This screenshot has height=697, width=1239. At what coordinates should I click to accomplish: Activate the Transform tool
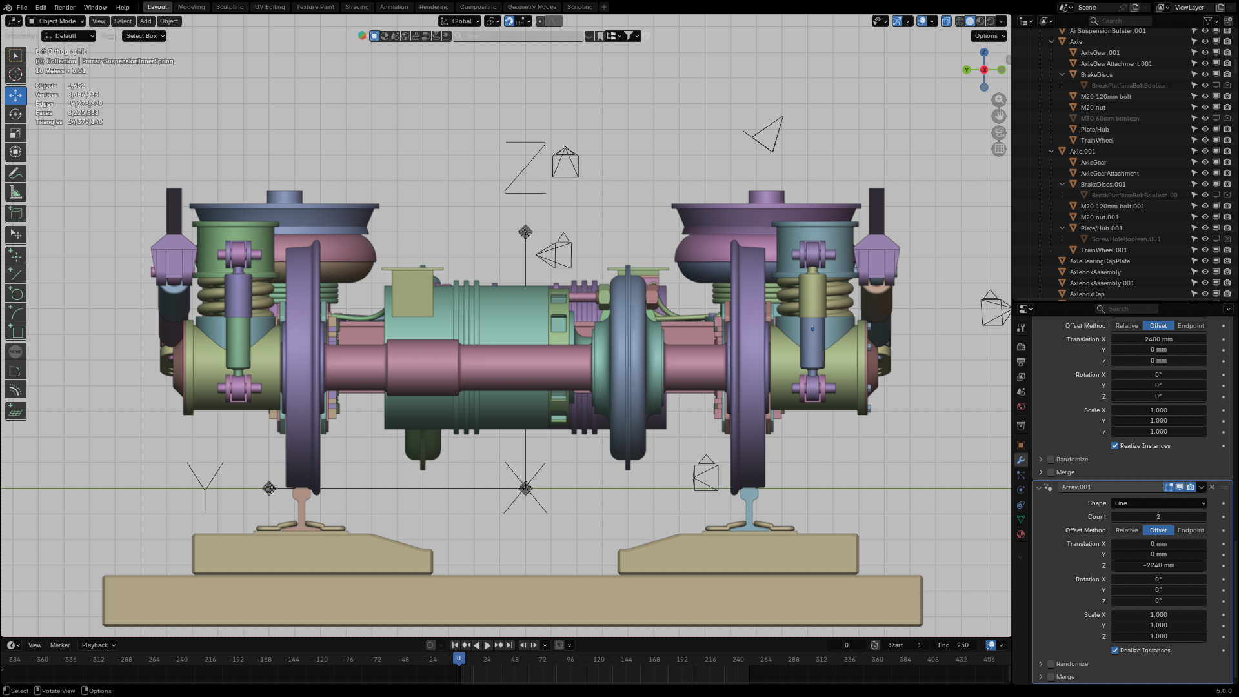pos(15,152)
